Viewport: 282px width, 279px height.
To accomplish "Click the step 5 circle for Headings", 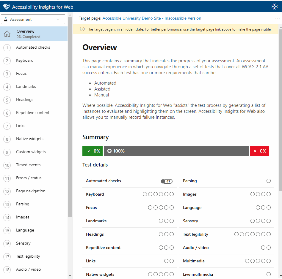I will point(7,100).
